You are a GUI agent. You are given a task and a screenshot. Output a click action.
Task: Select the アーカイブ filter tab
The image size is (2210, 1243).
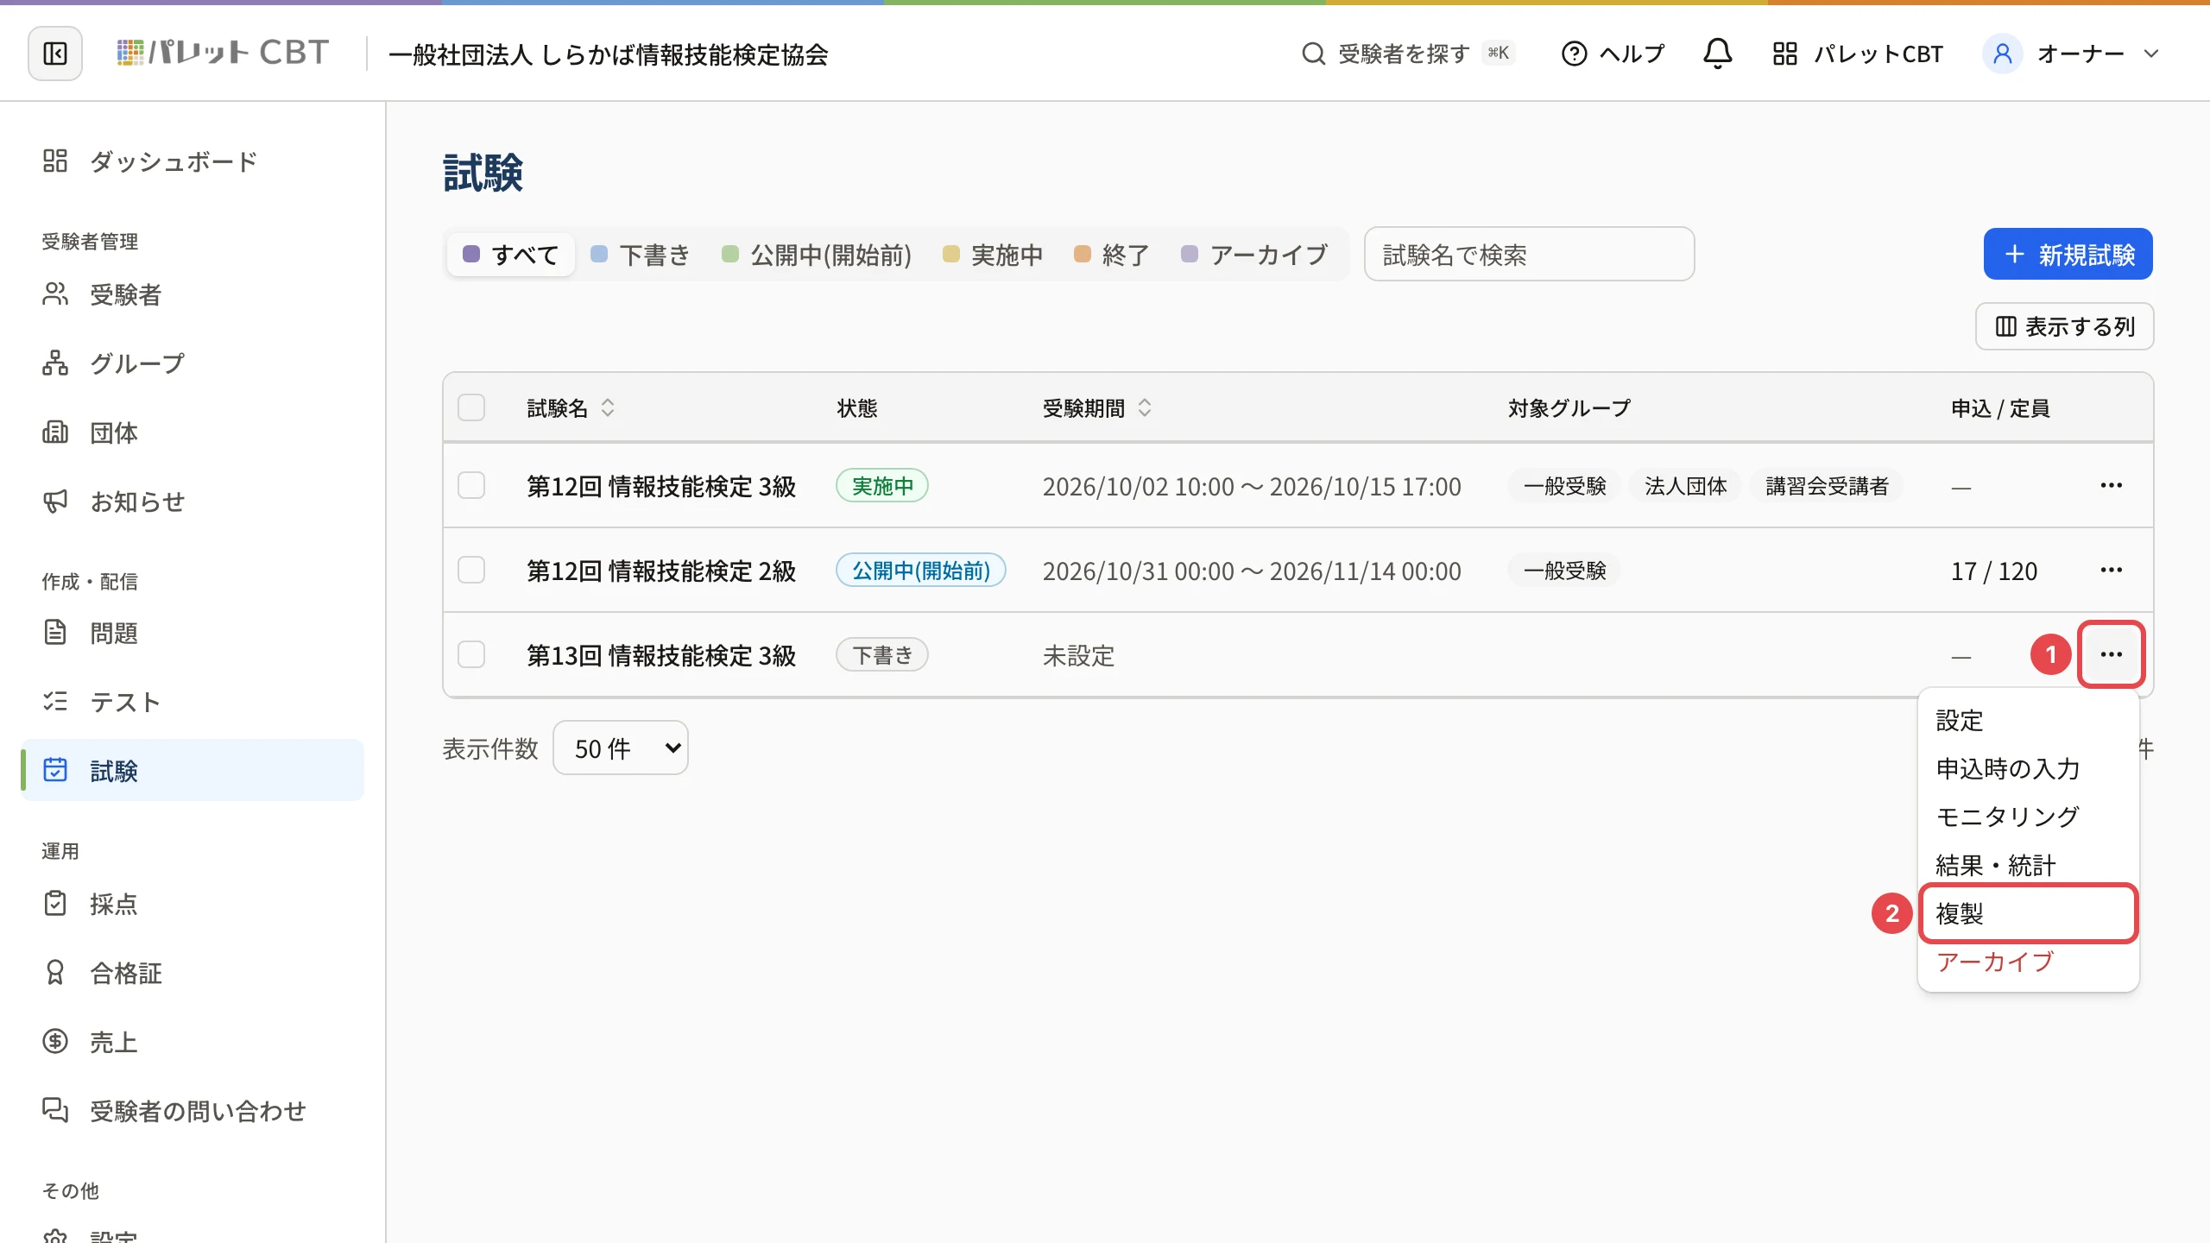click(1254, 255)
